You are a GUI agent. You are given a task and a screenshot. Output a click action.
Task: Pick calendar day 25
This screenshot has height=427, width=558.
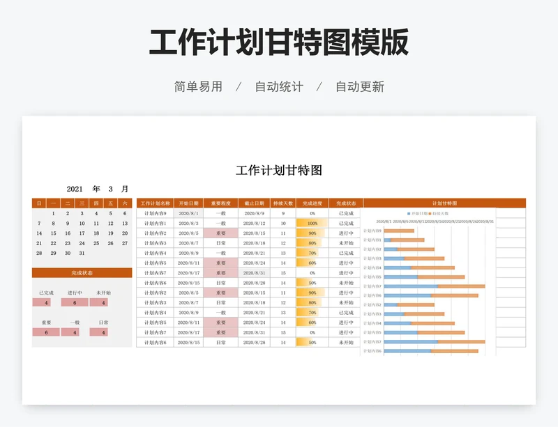tap(96, 243)
